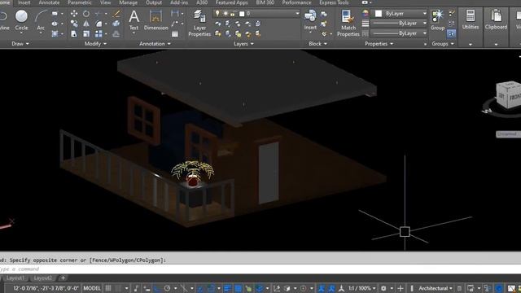Click the layer color swatch in layer list

(242, 14)
